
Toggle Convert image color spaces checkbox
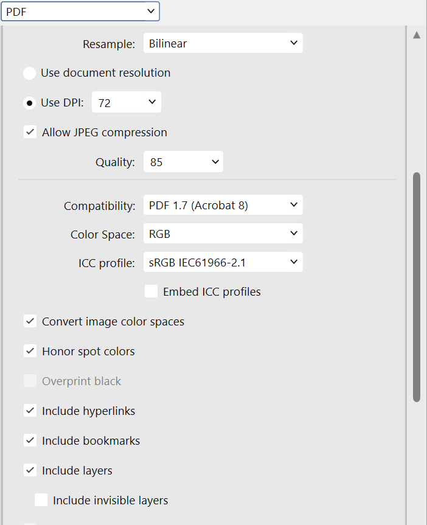tap(30, 321)
